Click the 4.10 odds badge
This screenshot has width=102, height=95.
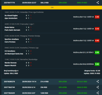[x=97, y=29]
